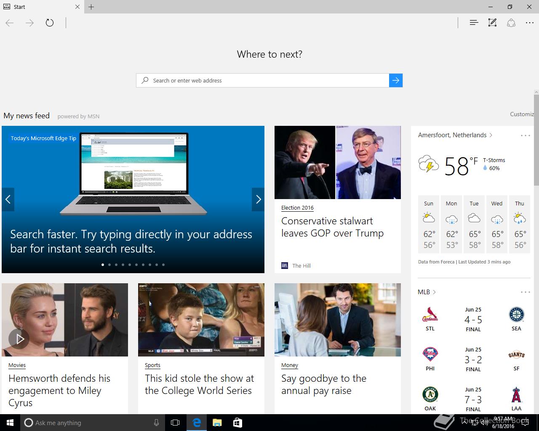The image size is (539, 431).
Task: Open the LAA Angels team logo
Action: click(516, 394)
